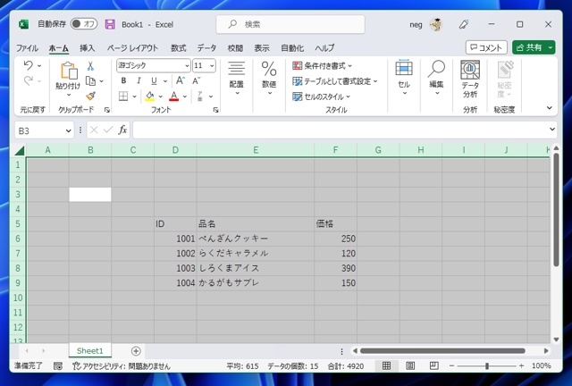
Task: Open the 編集 editing group
Action: click(436, 78)
